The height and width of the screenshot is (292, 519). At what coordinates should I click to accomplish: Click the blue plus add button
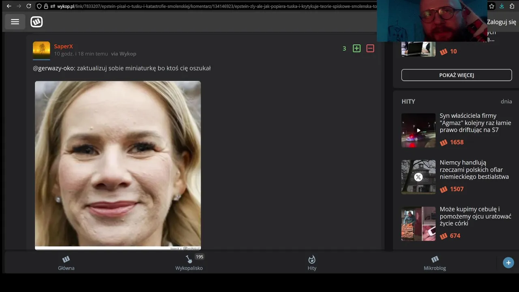click(508, 263)
